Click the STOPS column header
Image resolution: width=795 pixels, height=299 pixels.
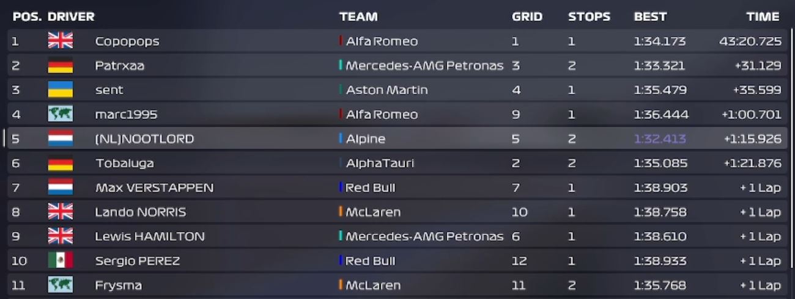coord(589,16)
